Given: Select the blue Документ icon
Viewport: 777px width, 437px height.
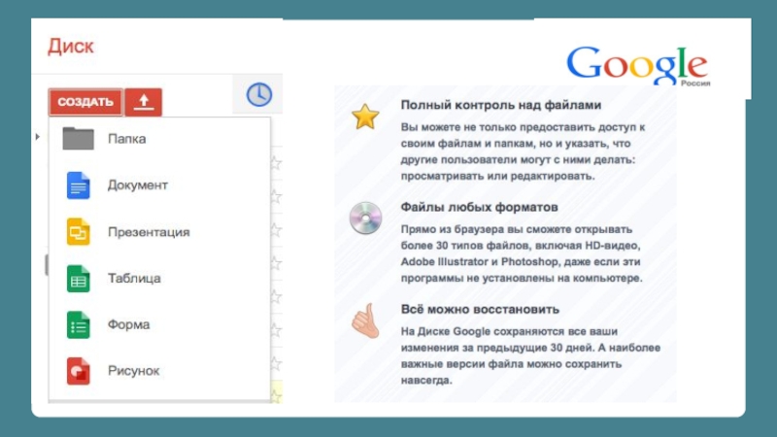Looking at the screenshot, I should point(79,185).
